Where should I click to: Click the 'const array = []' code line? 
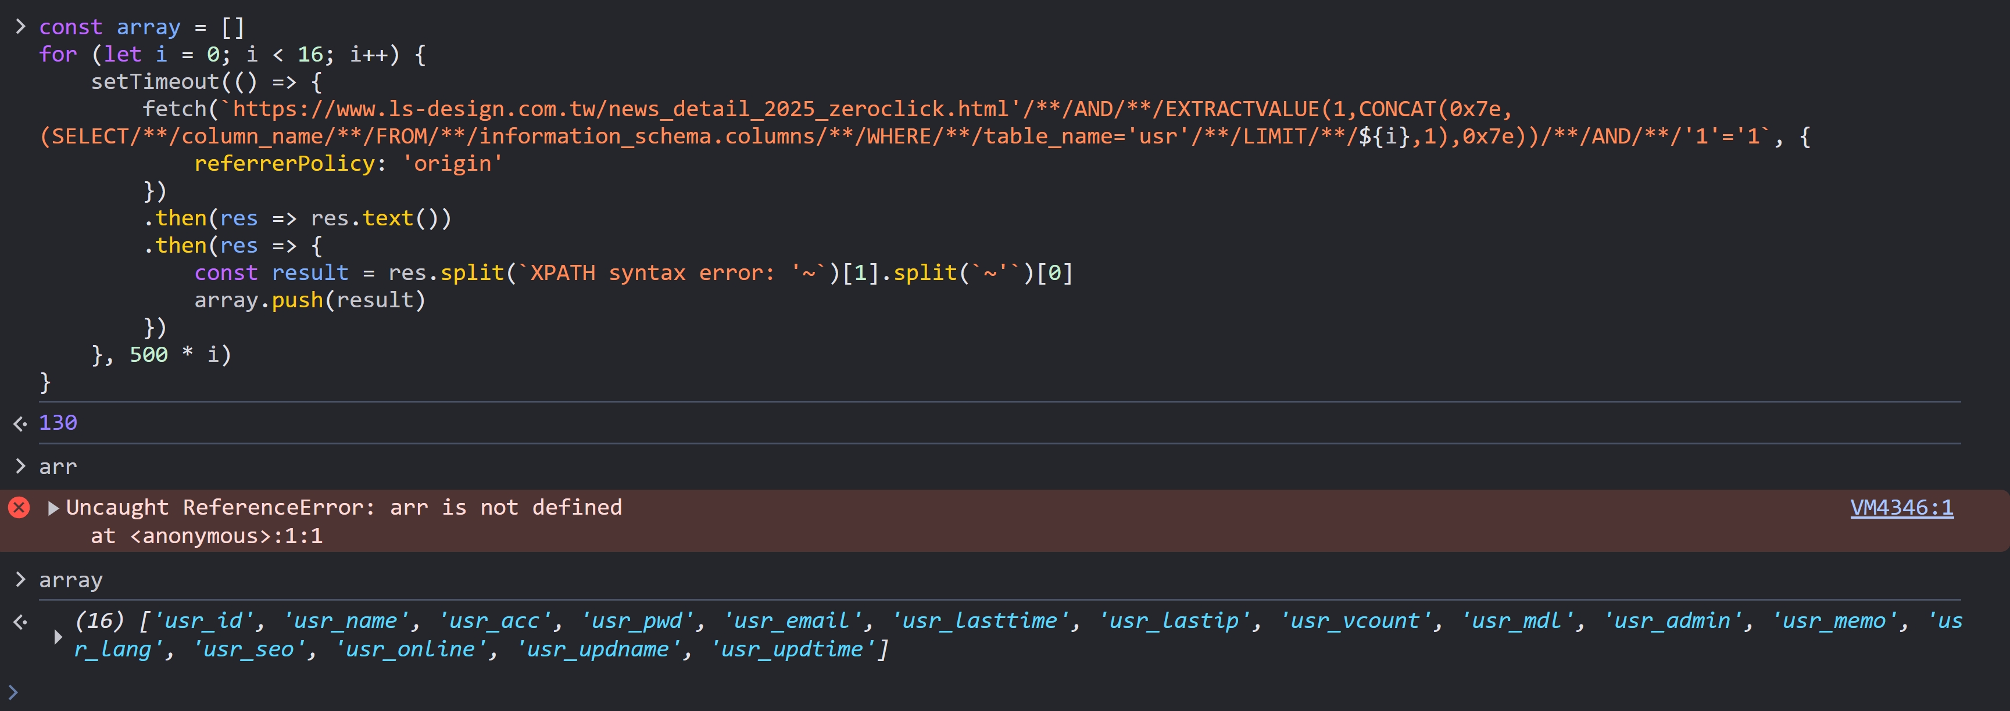pos(142,27)
